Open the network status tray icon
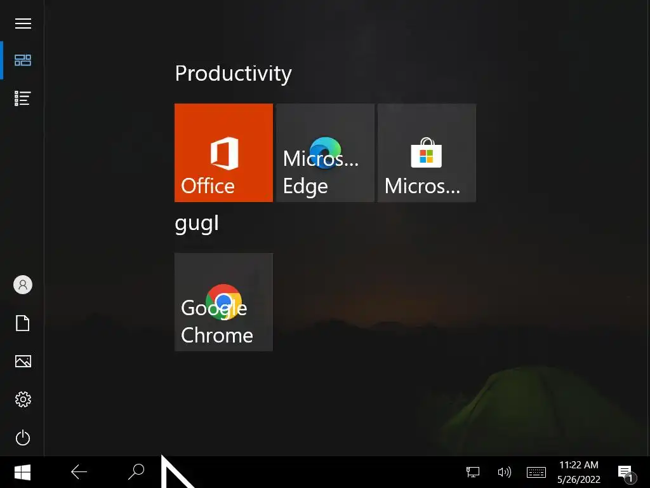Screen dimensions: 650x488 (x=472, y=472)
